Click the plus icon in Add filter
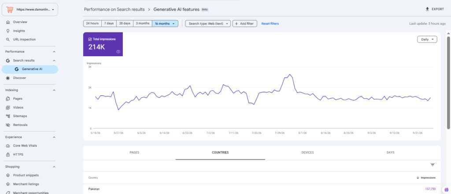The height and width of the screenshot is (194, 451). click(x=237, y=24)
